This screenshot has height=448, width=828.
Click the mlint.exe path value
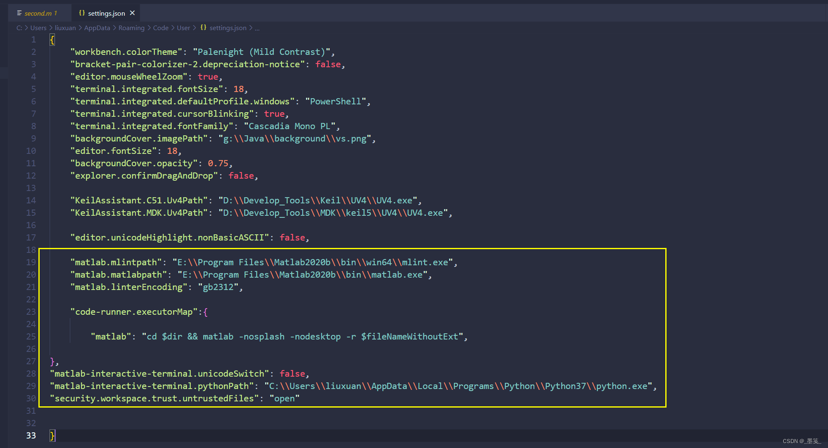[313, 262]
